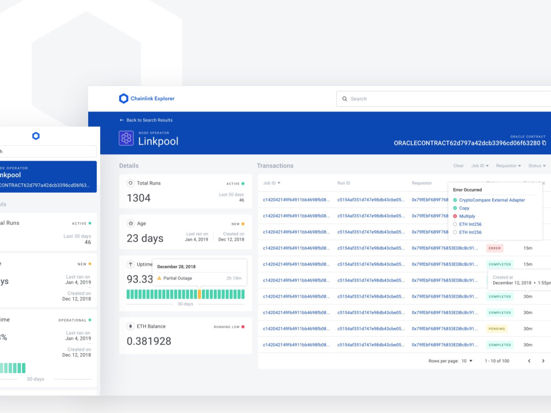The width and height of the screenshot is (551, 413).
Task: Click the first green uptime bar
Action: pos(128,294)
